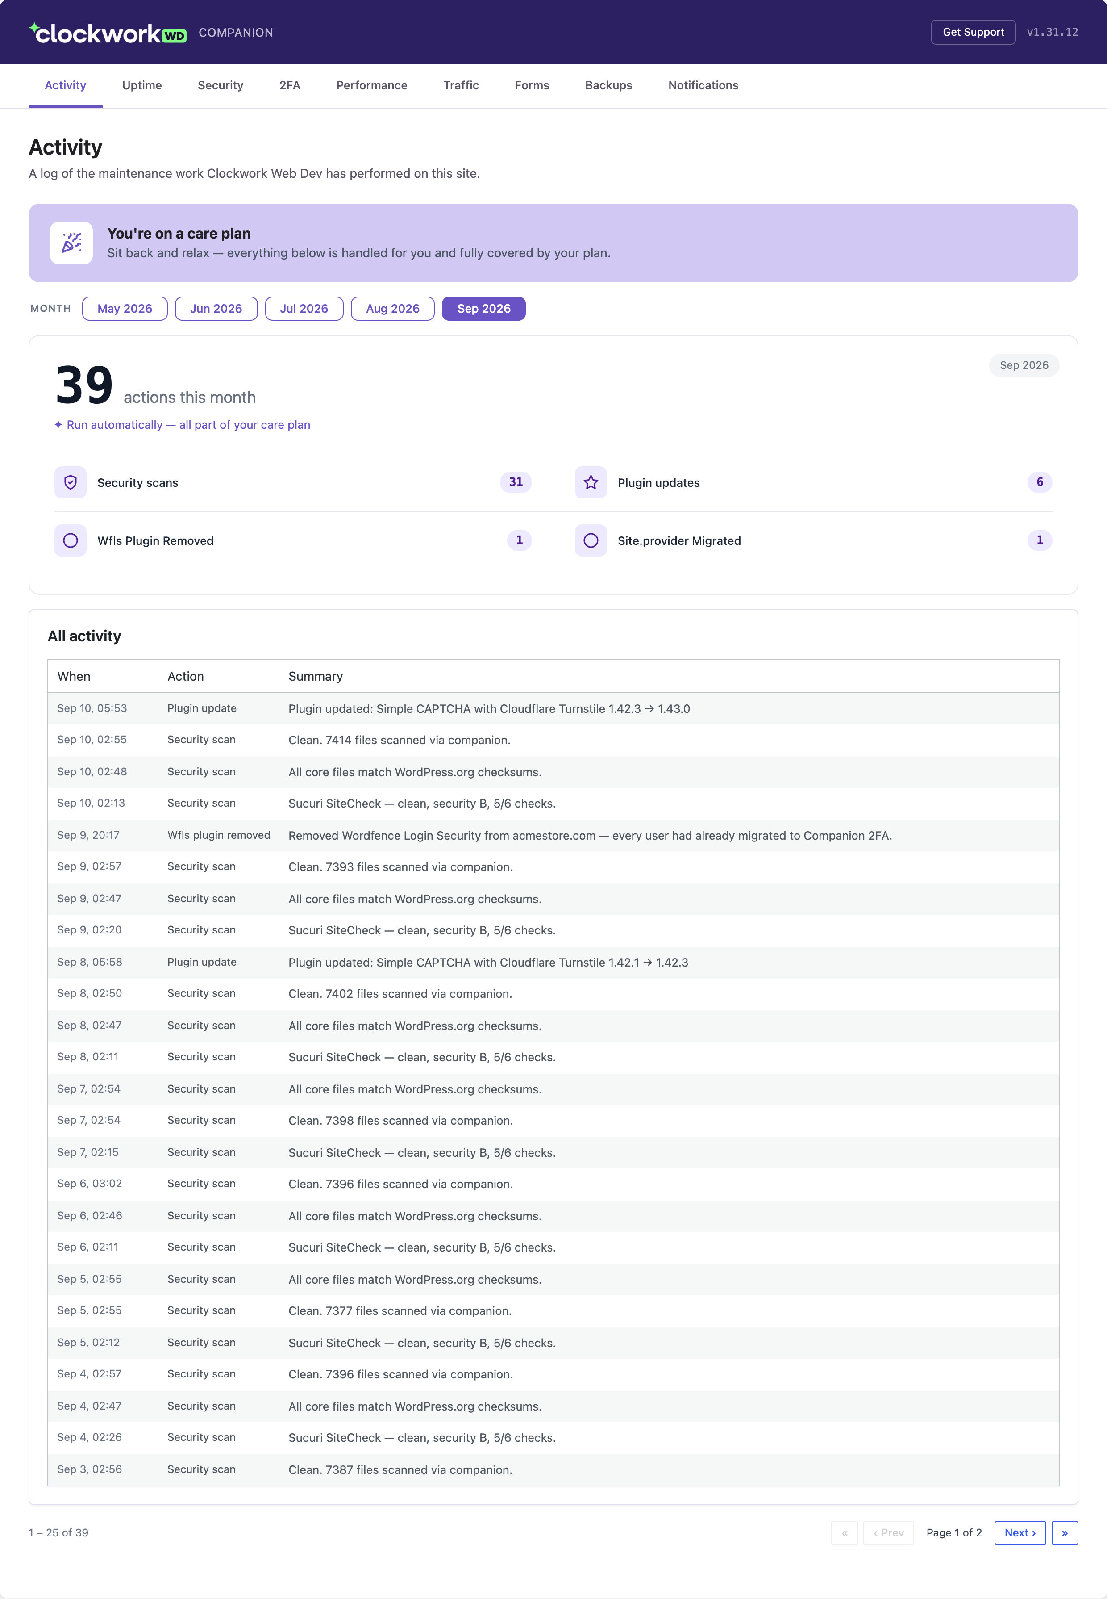Click the Plugin updates count badge 6

tap(1040, 481)
